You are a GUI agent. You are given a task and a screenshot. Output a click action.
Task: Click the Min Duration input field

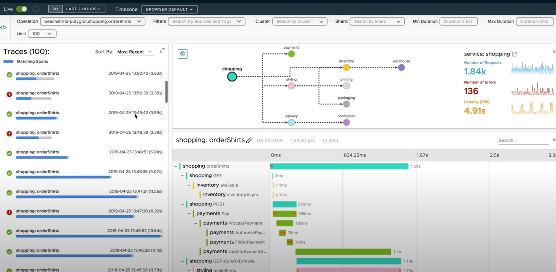tap(458, 21)
